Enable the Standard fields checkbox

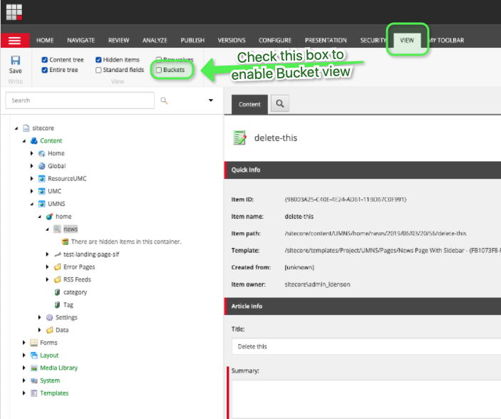click(x=98, y=70)
